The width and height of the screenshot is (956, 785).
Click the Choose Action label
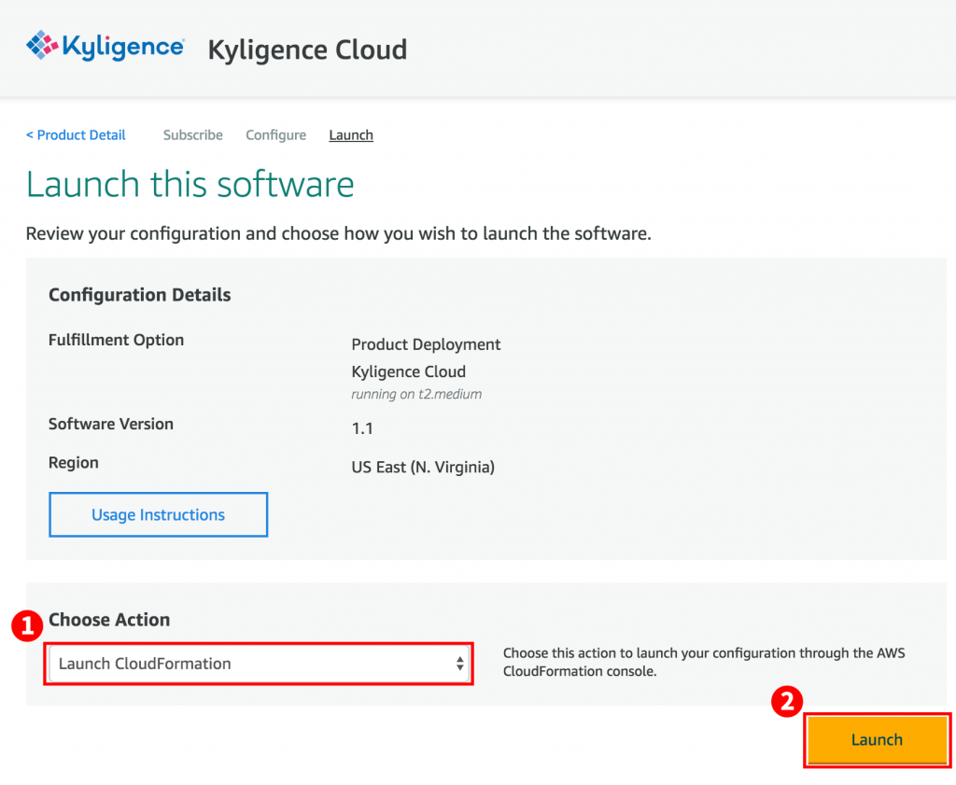click(x=109, y=620)
